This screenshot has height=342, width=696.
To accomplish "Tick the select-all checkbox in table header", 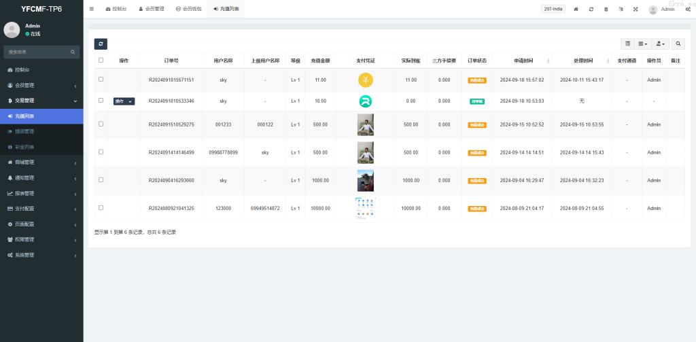I will pos(101,60).
